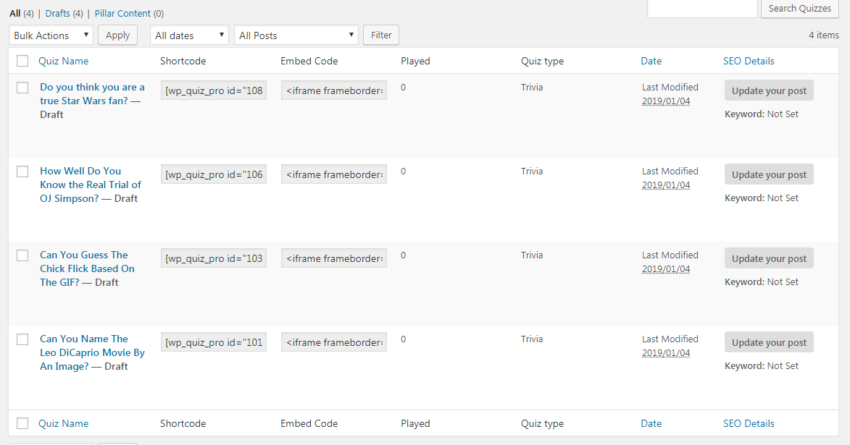Sort the table by the Date column header
850x445 pixels.
tap(651, 62)
